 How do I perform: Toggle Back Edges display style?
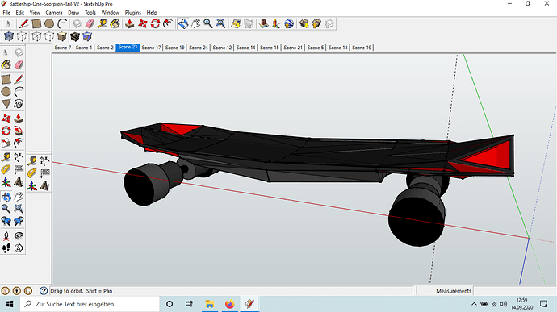tap(22, 36)
